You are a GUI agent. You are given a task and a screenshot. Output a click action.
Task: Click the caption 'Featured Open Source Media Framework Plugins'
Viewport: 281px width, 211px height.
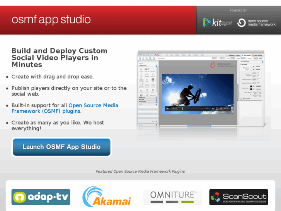140,171
